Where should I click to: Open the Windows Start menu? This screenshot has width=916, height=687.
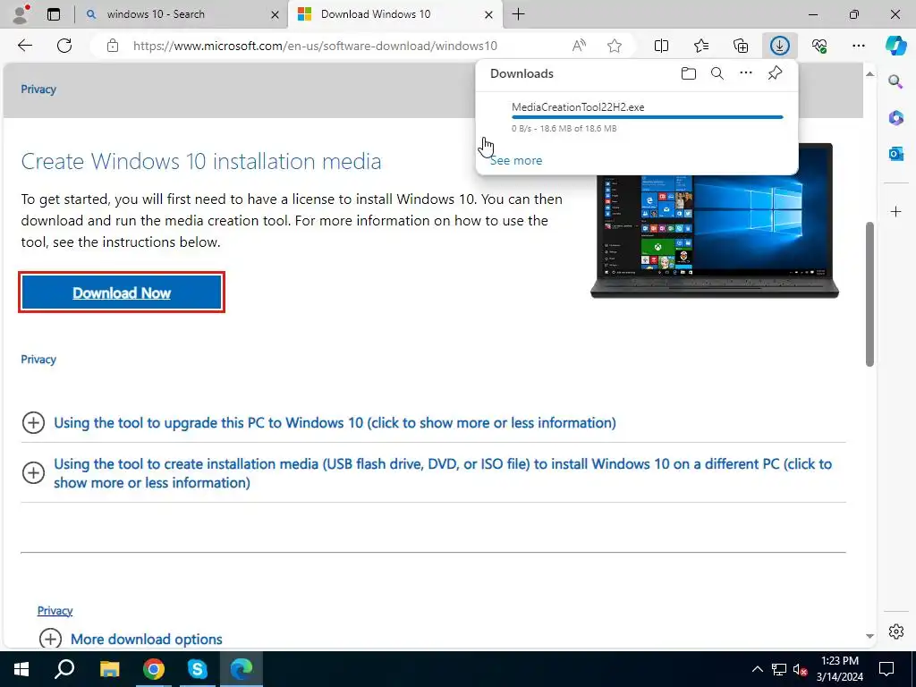point(21,669)
